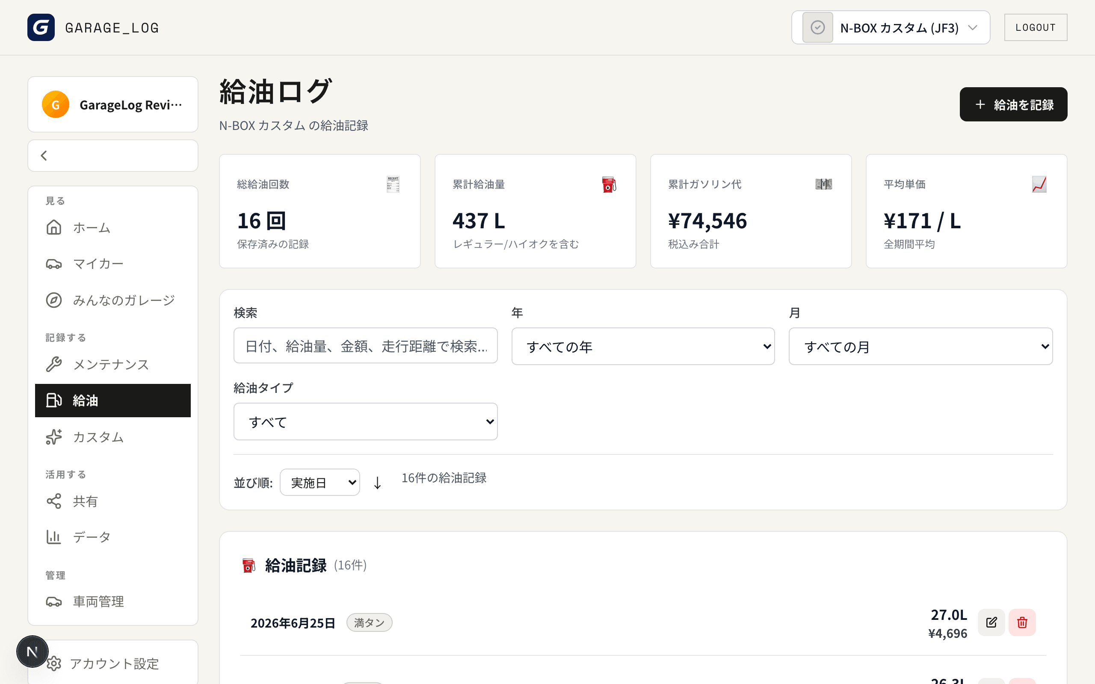Viewport: 1095px width, 684px height.
Task: Click the orange G user avatar
Action: tap(55, 104)
